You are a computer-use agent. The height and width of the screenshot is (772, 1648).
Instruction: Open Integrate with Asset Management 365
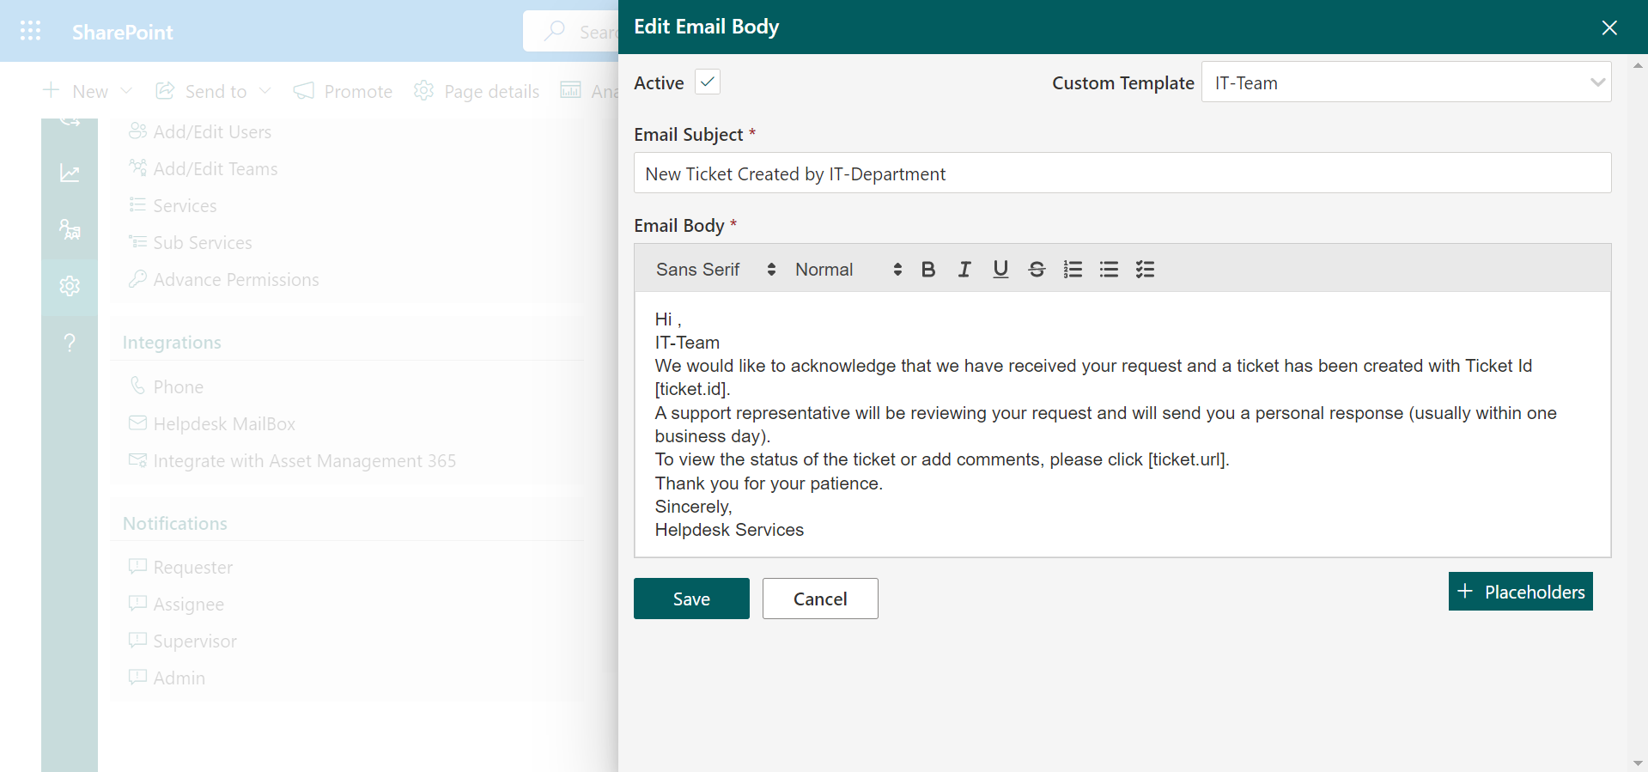tap(292, 460)
